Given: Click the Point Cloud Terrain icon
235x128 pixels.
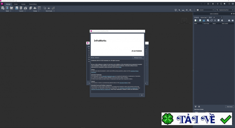Looking at the screenshot, I should 49,8.
